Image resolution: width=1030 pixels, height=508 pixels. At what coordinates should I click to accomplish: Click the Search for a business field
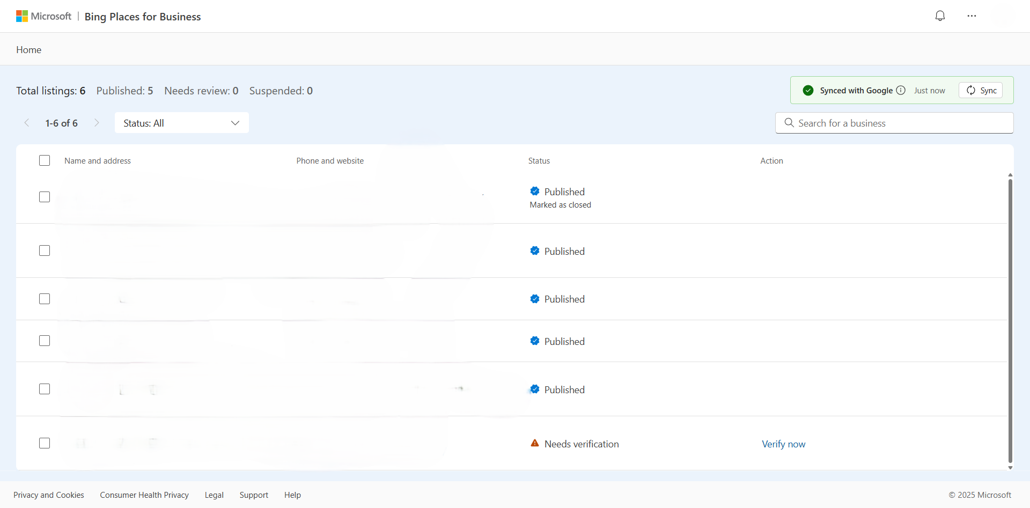[x=894, y=123]
